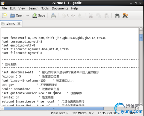Open the Help menu
The height and width of the screenshot is (116, 144).
coord(75,8)
